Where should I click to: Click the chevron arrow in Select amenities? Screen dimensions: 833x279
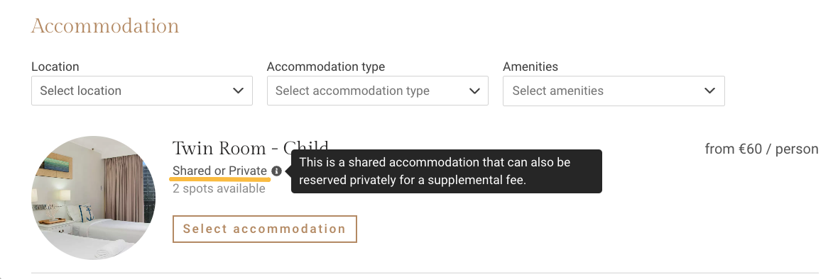tap(709, 91)
